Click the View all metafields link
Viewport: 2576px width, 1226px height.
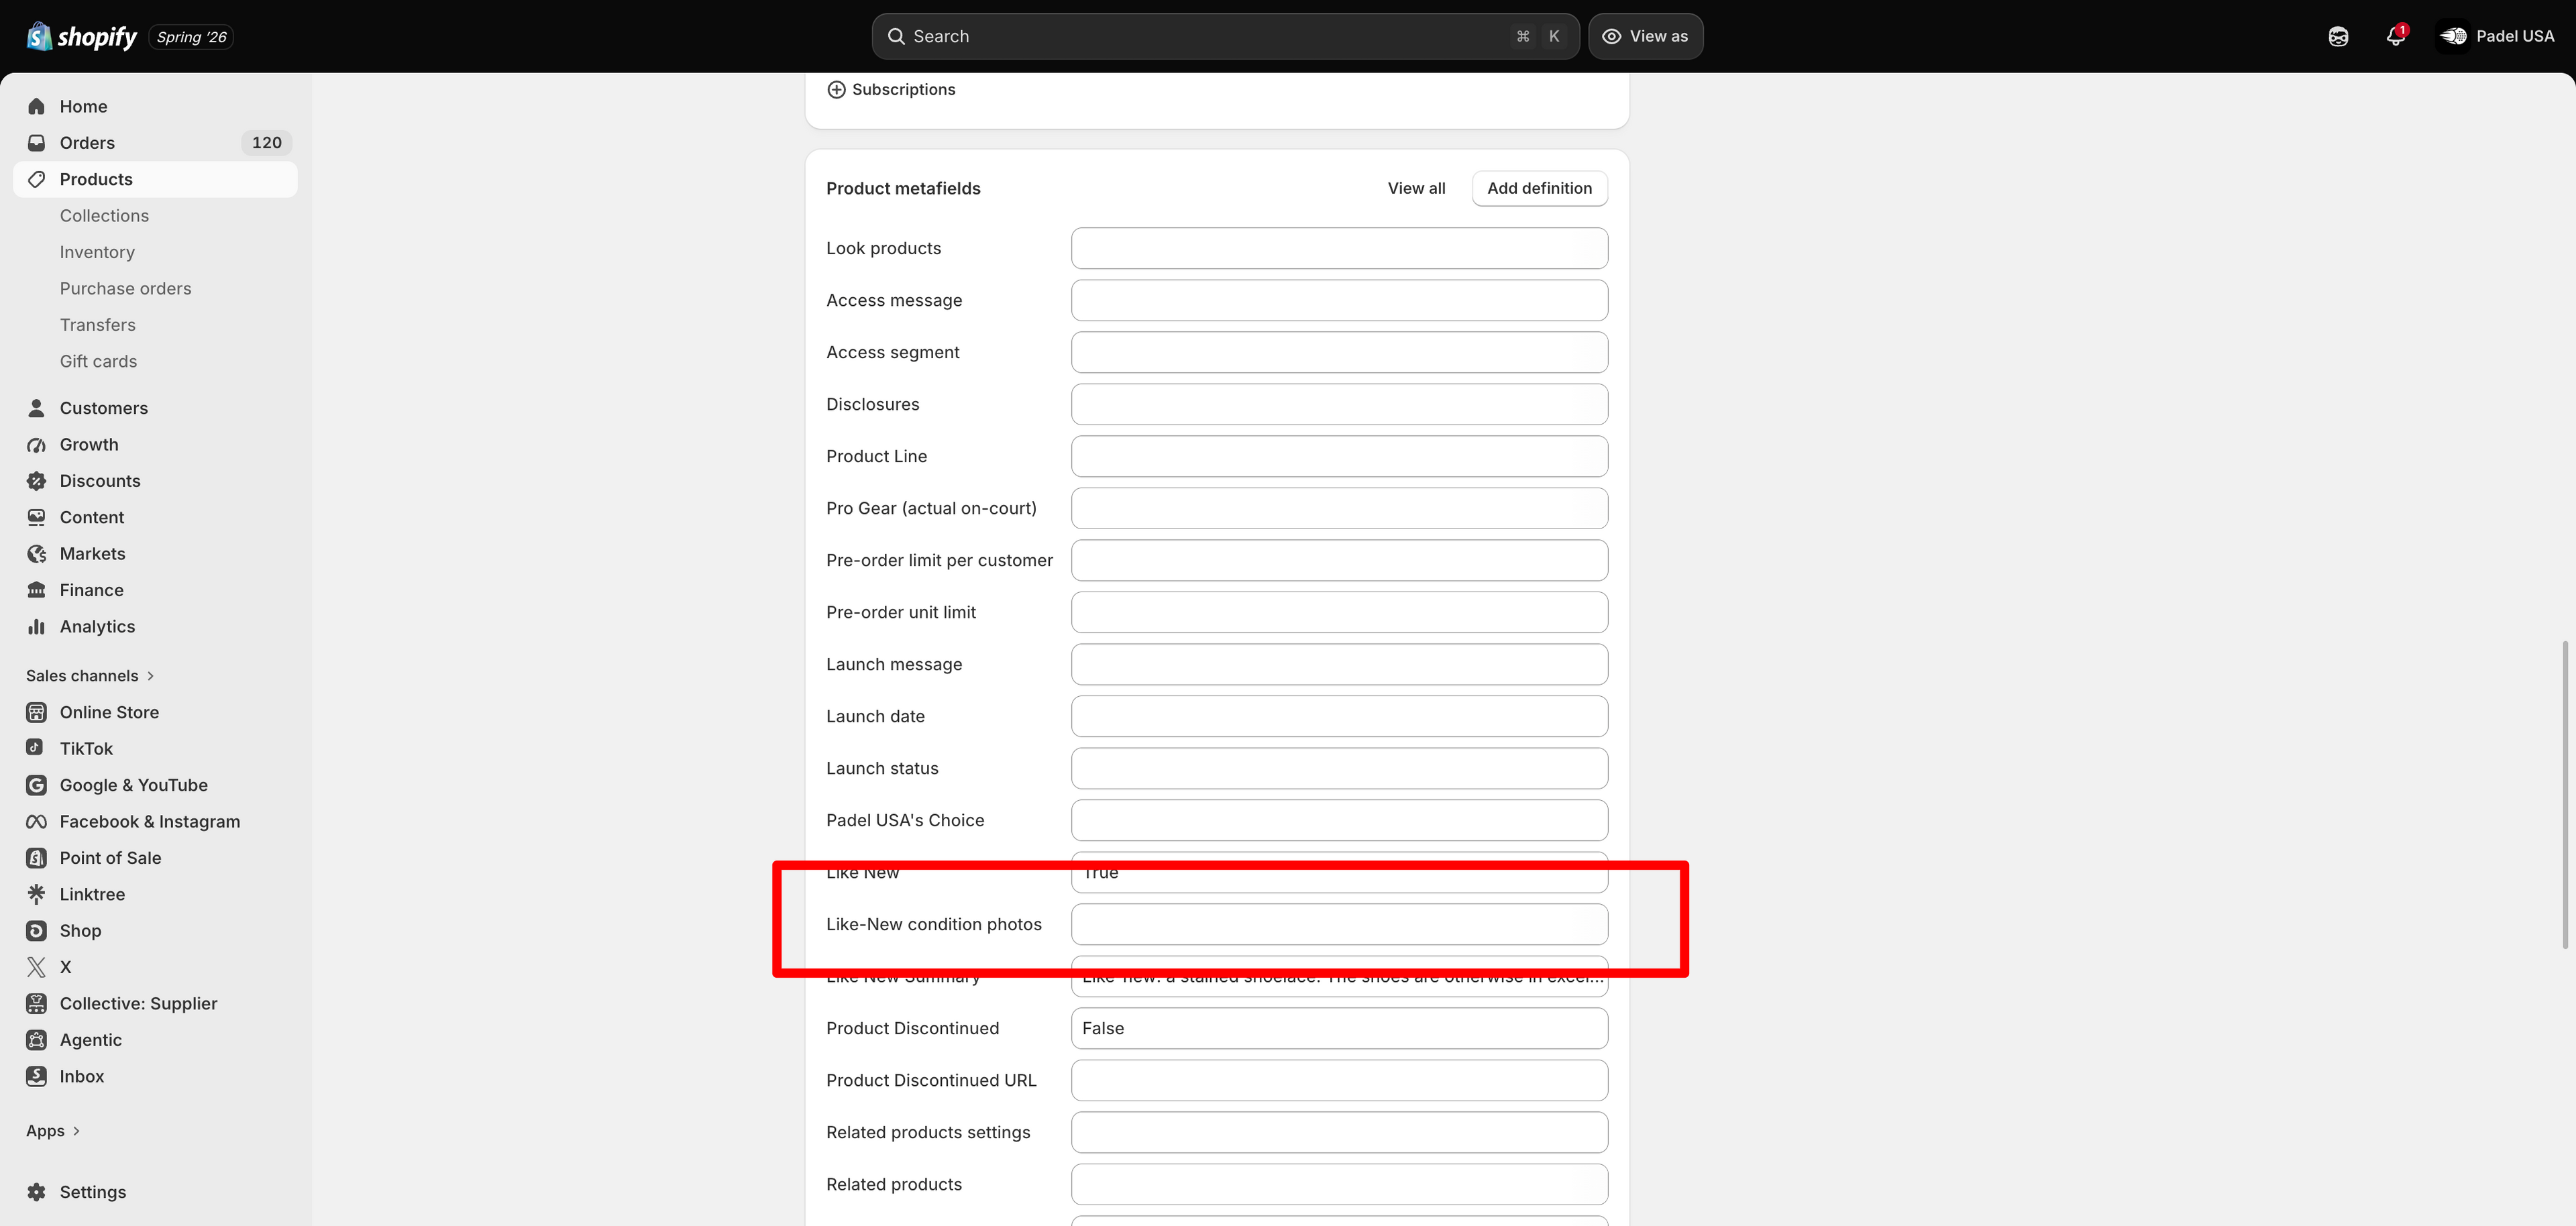1416,188
